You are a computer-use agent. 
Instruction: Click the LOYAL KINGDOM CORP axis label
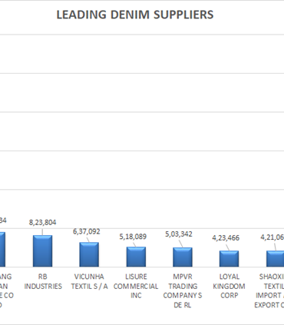coord(229,286)
